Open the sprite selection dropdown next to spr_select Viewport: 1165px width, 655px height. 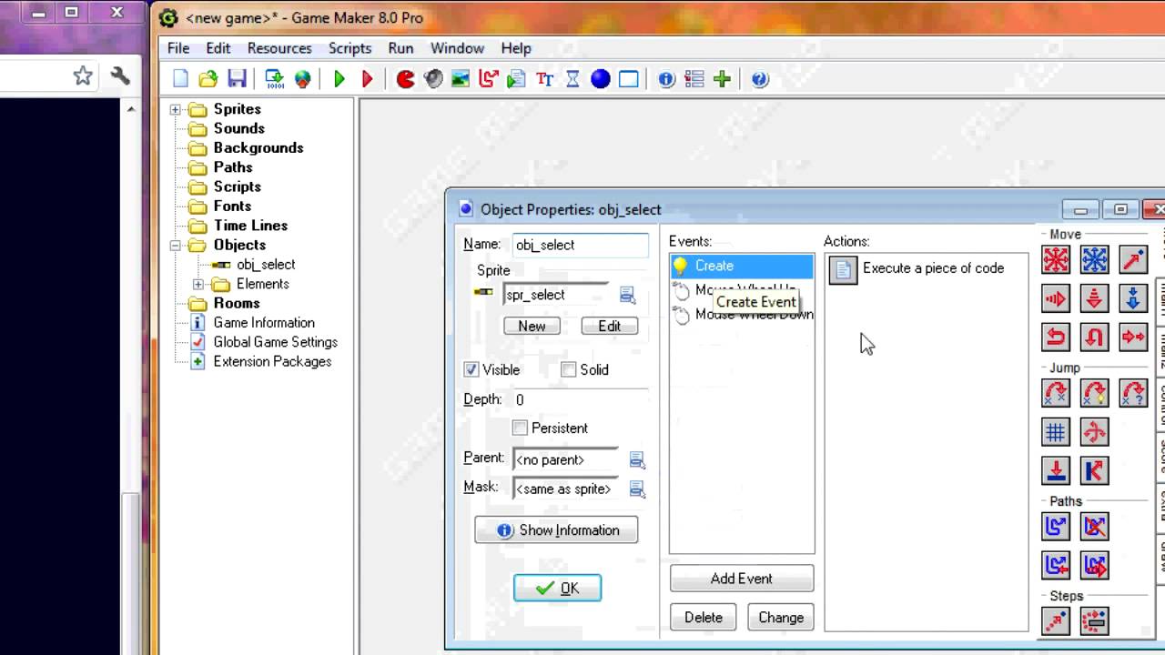[627, 295]
